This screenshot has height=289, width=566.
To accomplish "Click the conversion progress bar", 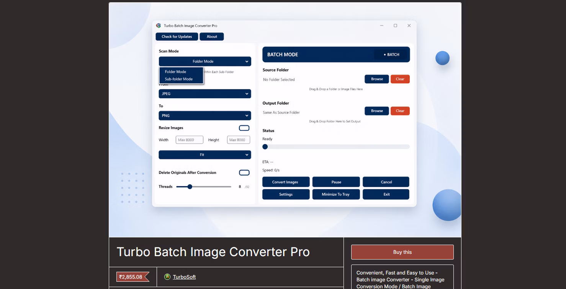I will pos(336,147).
